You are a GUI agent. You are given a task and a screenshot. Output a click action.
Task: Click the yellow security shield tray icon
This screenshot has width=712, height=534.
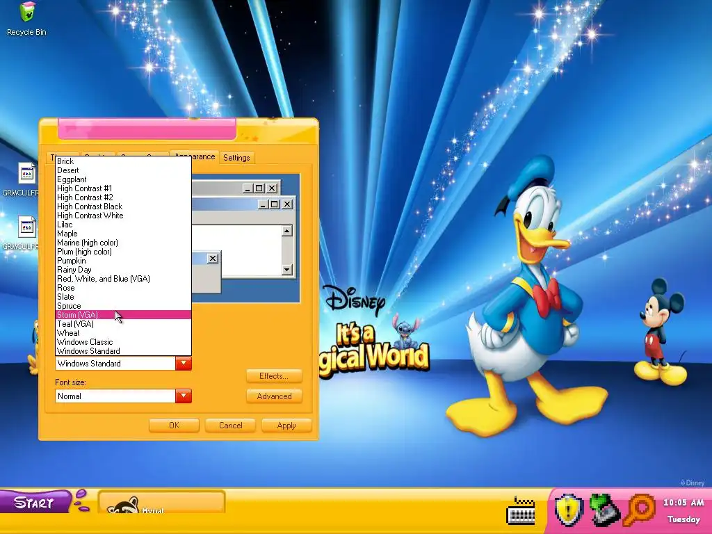point(567,508)
